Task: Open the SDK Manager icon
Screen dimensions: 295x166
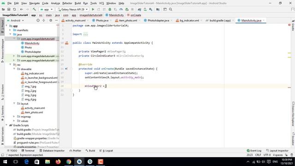Action: [x=151, y=9]
